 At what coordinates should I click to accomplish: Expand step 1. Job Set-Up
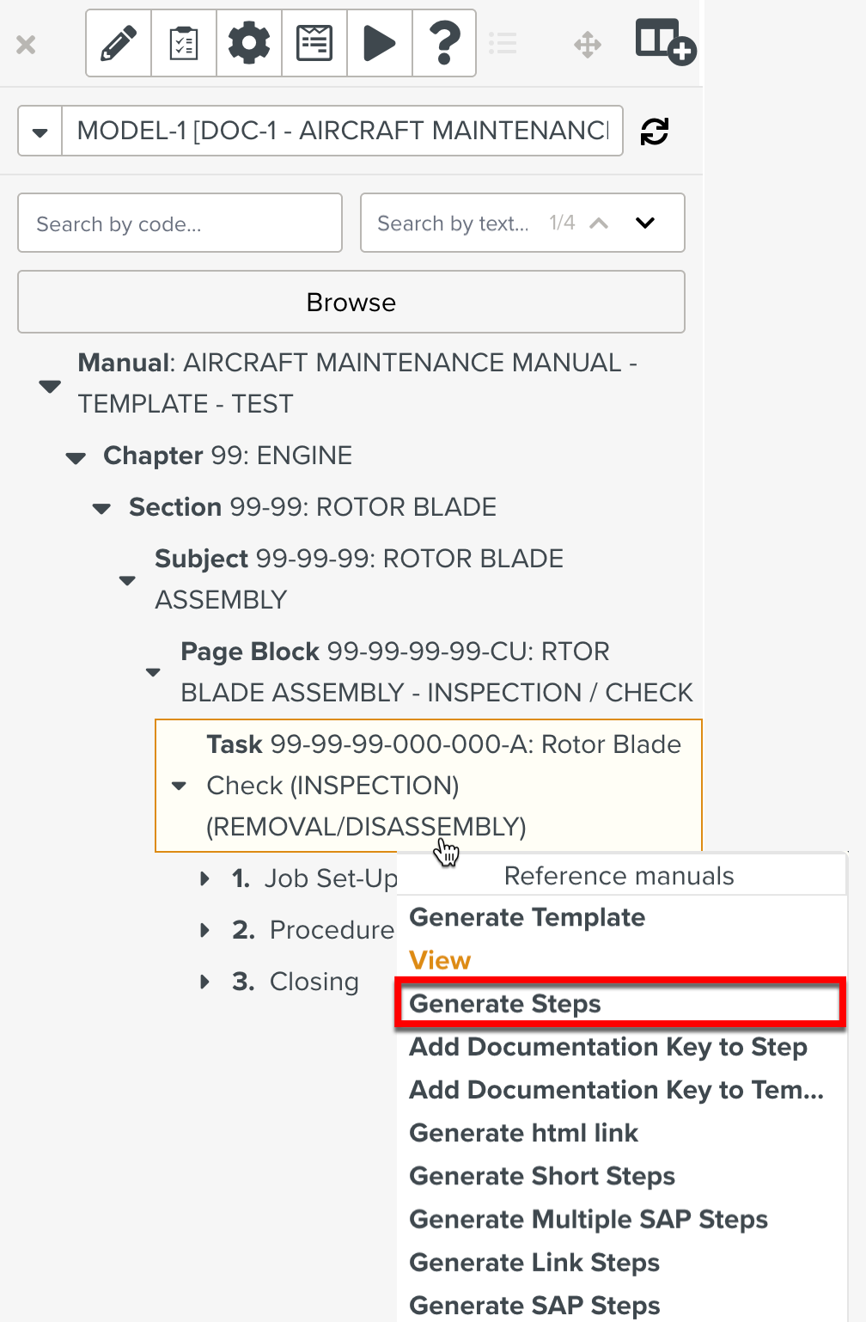[x=204, y=878]
